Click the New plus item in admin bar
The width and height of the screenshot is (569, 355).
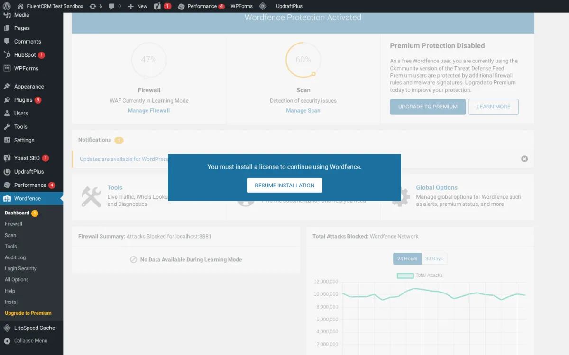point(138,6)
